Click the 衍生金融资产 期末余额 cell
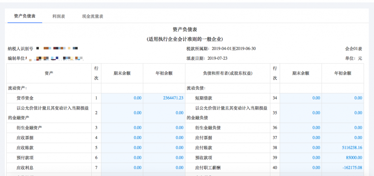This screenshot has width=374, height=176. (122, 128)
